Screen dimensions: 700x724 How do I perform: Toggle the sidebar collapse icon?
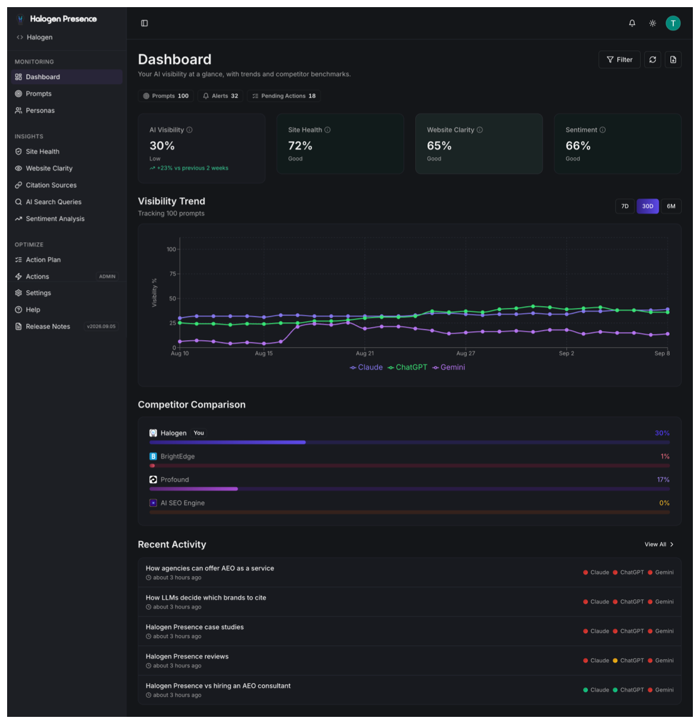pyautogui.click(x=144, y=23)
